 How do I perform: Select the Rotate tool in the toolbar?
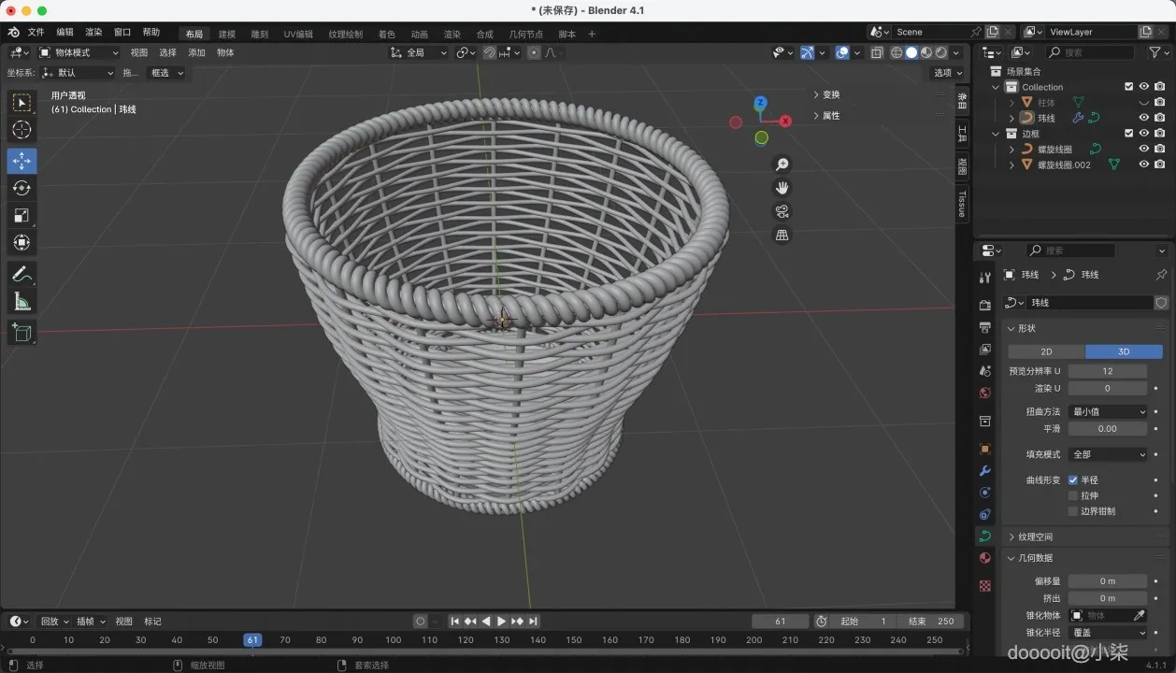(22, 188)
